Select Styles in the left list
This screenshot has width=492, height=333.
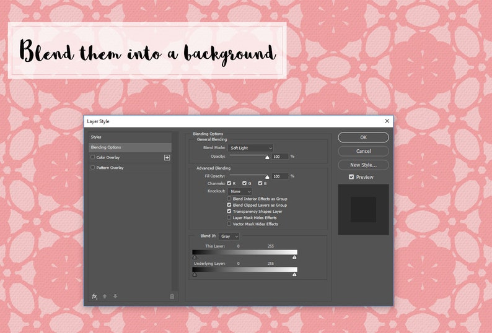[x=130, y=137]
